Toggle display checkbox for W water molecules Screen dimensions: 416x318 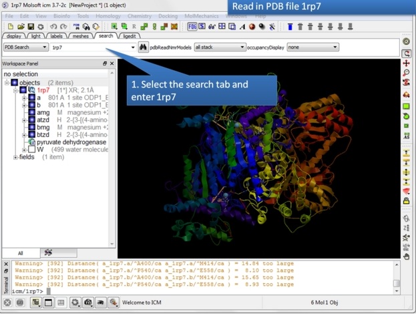31,150
